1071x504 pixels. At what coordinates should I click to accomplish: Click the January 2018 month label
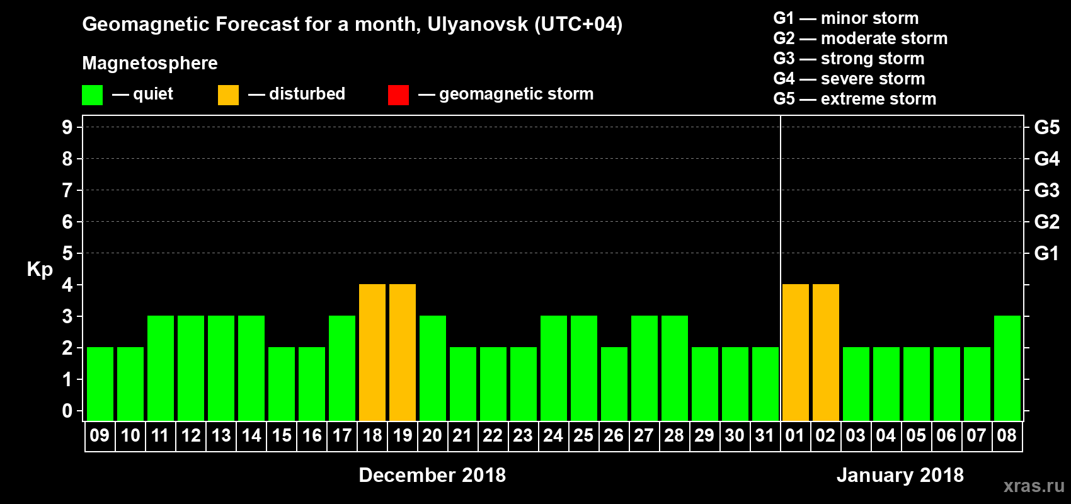pos(900,475)
